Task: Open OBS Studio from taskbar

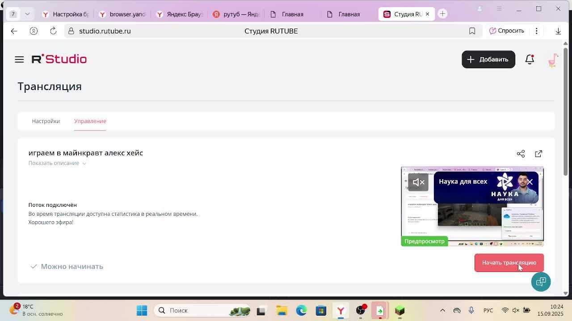Action: coord(361,310)
